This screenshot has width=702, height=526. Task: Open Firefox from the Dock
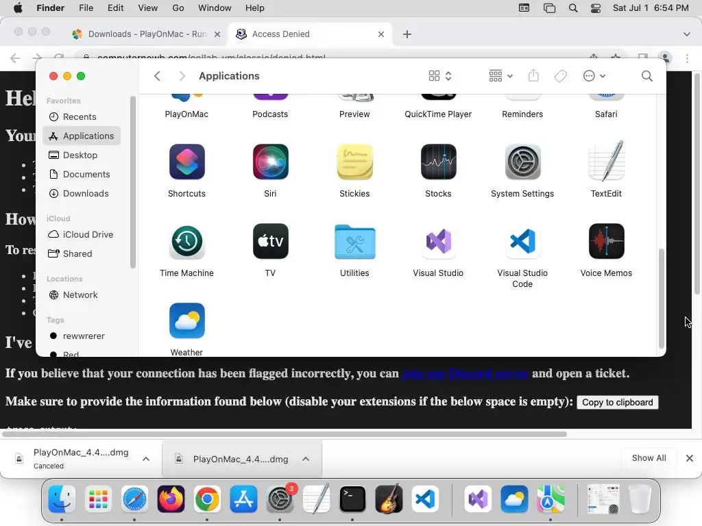tap(171, 499)
